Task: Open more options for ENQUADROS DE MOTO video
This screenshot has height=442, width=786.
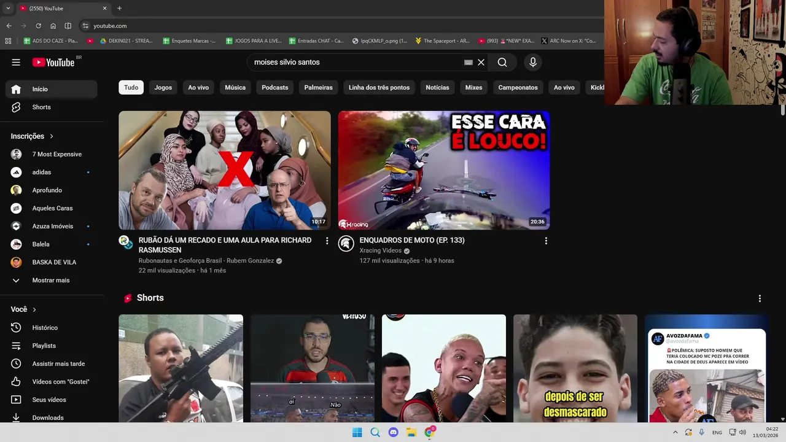Action: point(546,241)
